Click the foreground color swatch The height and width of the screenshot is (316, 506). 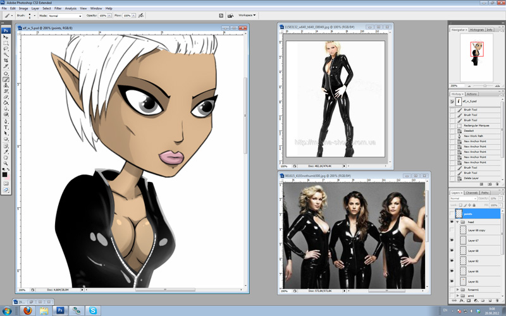click(x=4, y=174)
